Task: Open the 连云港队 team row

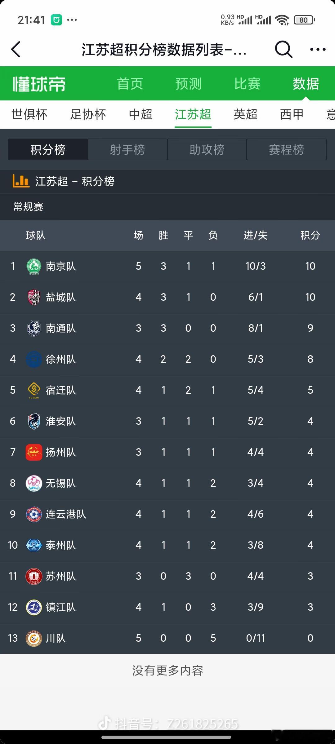Action: (x=167, y=514)
